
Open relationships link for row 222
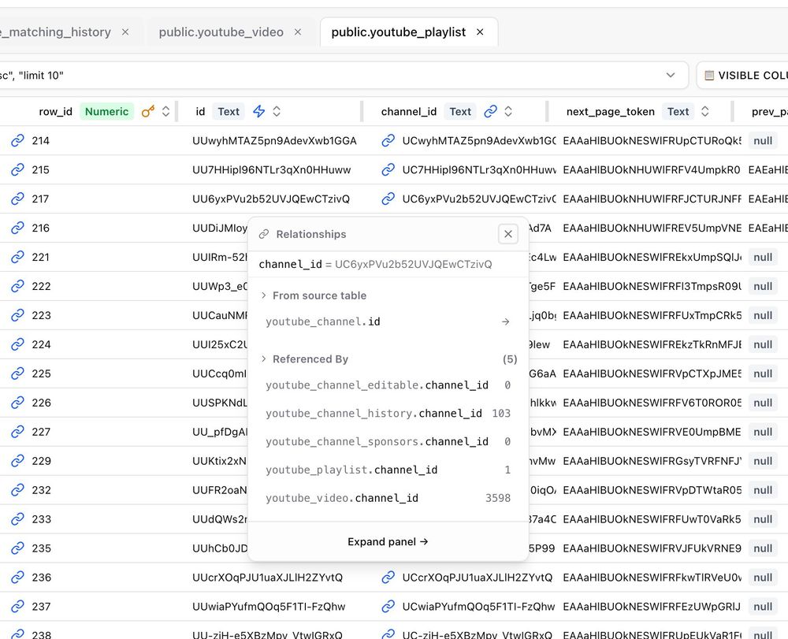point(17,286)
